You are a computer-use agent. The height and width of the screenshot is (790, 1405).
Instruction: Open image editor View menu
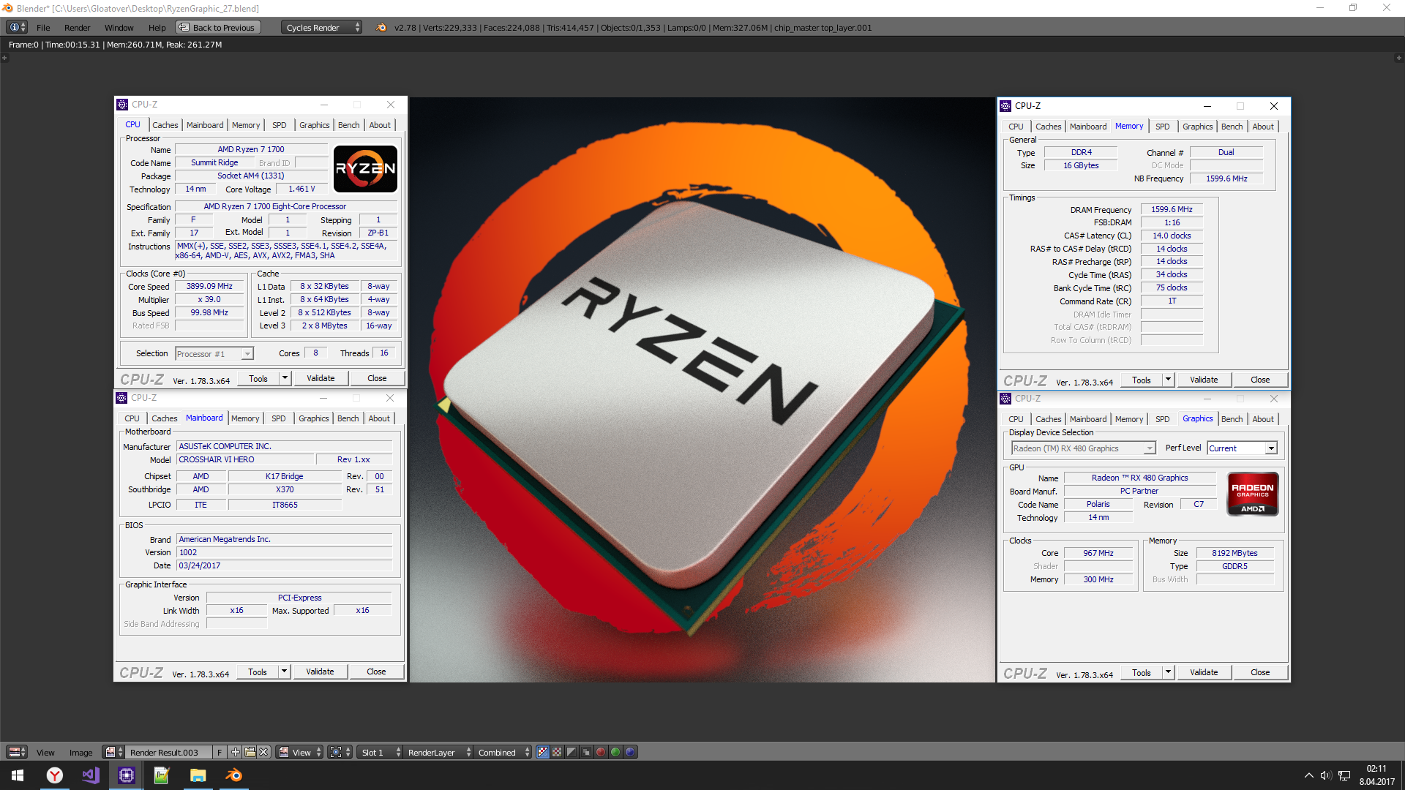[45, 753]
